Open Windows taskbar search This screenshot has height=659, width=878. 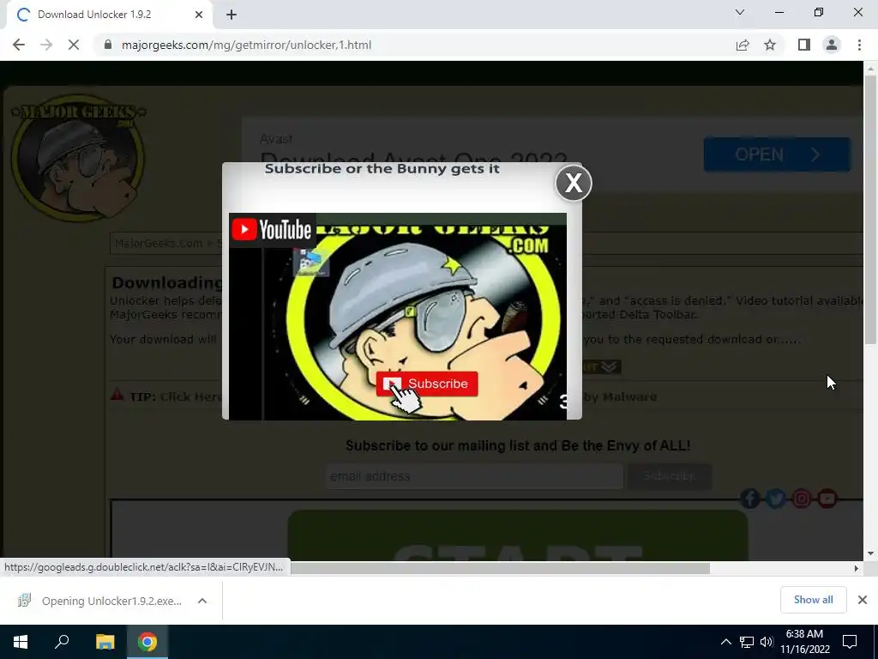click(x=62, y=642)
